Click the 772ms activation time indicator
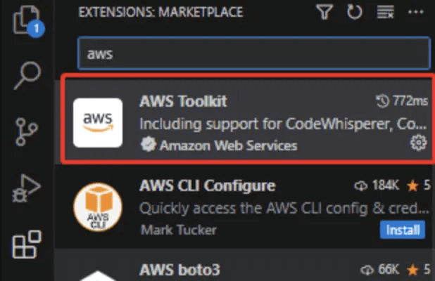 click(402, 100)
